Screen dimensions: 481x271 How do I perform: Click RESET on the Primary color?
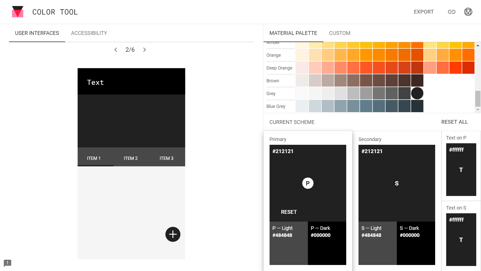(x=288, y=212)
